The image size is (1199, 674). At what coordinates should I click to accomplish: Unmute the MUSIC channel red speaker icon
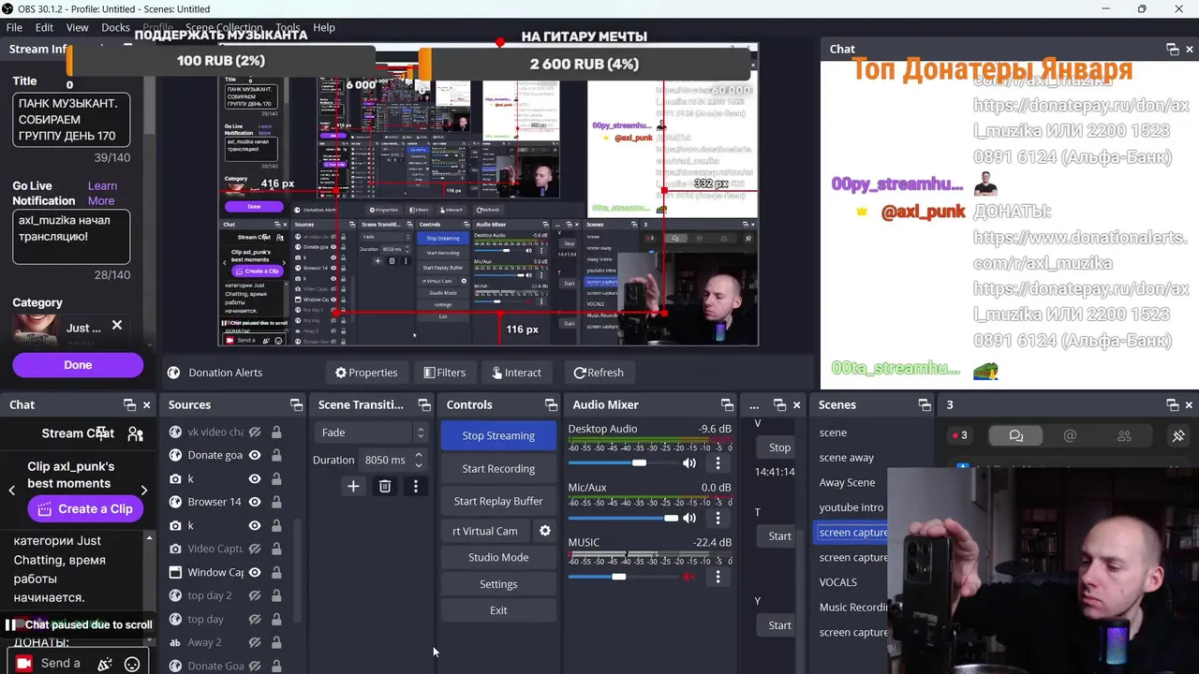click(689, 577)
